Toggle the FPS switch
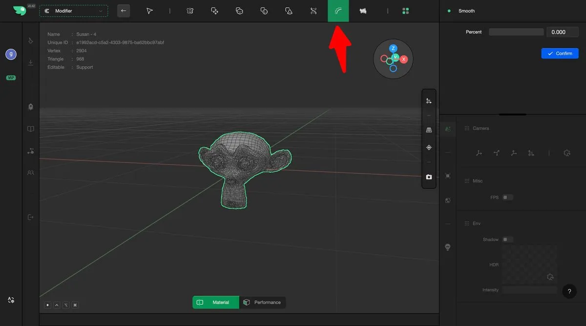Viewport: 586px width, 326px height. coord(508,198)
